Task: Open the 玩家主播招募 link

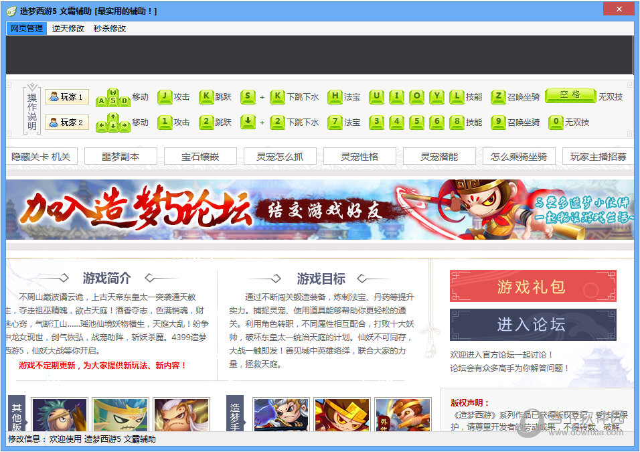Action: [x=598, y=157]
